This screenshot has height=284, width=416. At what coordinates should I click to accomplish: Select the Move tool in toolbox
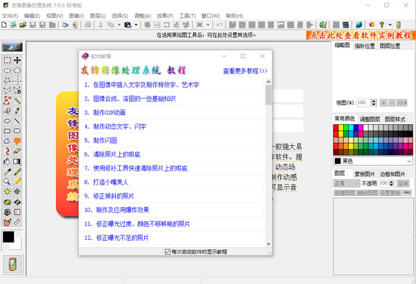[x=17, y=60]
